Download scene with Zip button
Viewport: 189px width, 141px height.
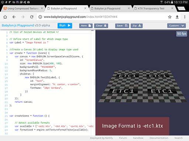[137, 26]
